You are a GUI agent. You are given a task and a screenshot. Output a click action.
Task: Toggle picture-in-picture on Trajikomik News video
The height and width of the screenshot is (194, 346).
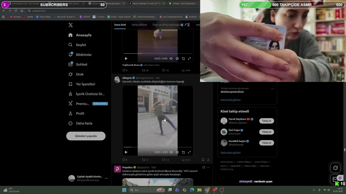click(x=183, y=58)
